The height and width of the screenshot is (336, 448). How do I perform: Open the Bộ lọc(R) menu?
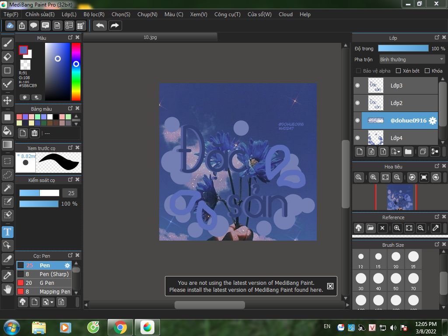pyautogui.click(x=94, y=14)
